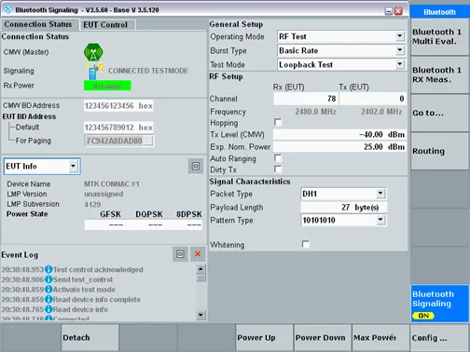This screenshot has width=470, height=352.
Task: Click the LMP Version value unassigned
Action: pos(104,194)
